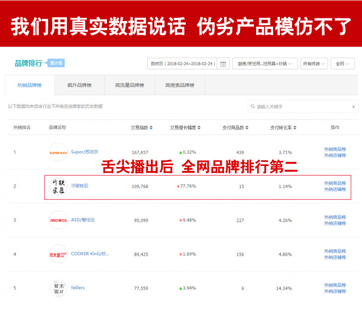The image size is (362, 313).
Task: Open 热销店铺榜 for COOKER KinG row
Action: [x=335, y=257]
